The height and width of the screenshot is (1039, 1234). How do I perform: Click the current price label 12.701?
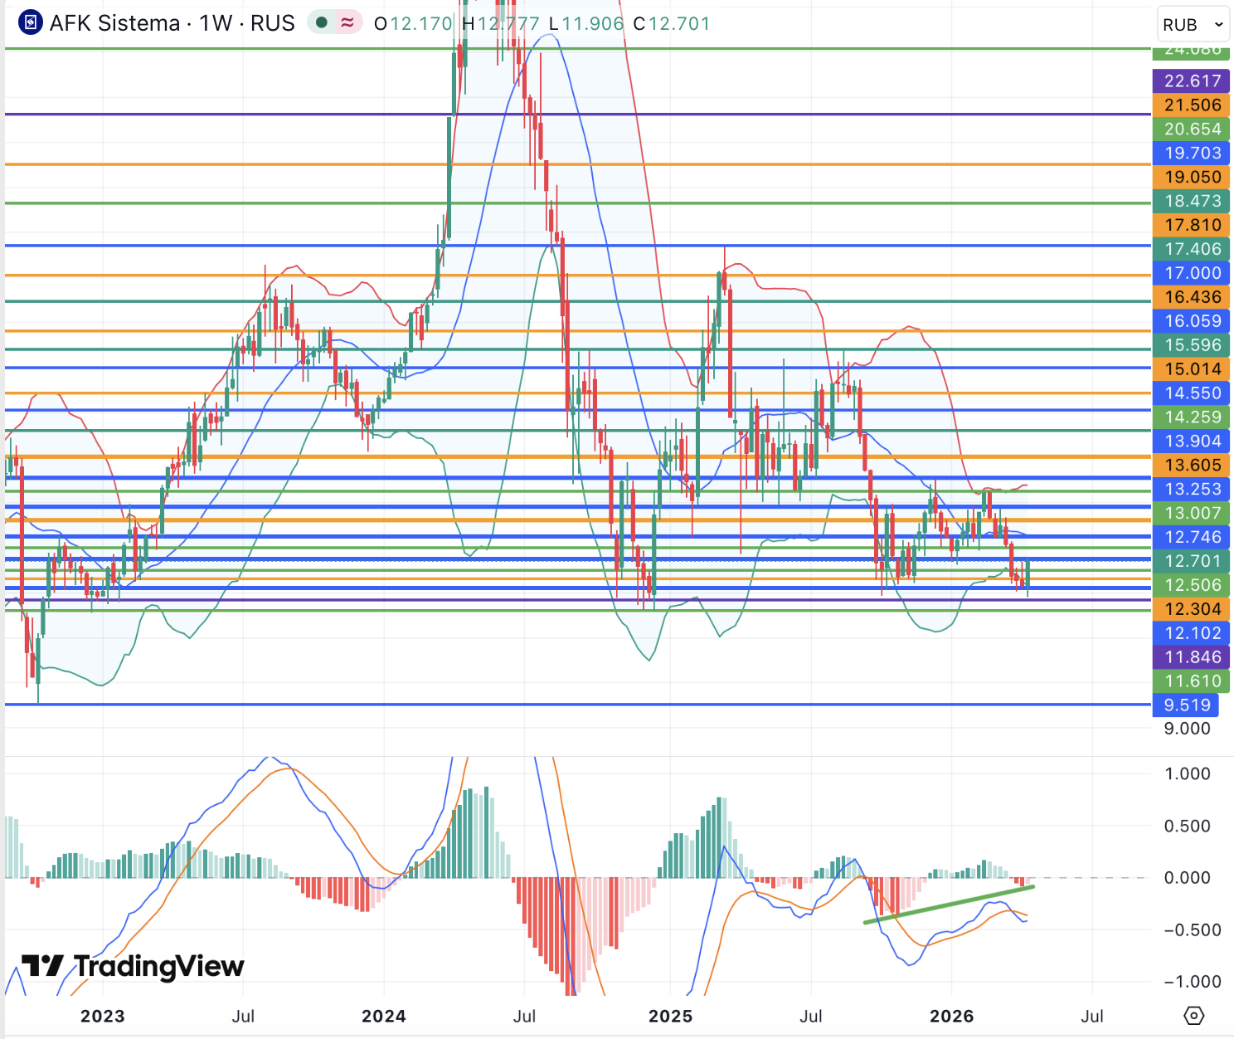1192,562
